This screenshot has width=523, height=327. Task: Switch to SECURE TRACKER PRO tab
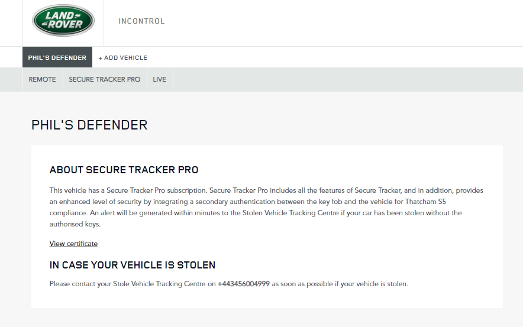tap(105, 79)
